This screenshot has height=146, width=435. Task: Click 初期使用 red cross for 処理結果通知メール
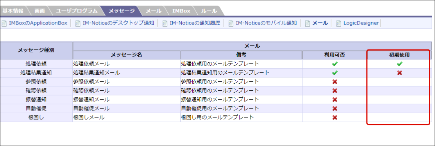click(399, 73)
